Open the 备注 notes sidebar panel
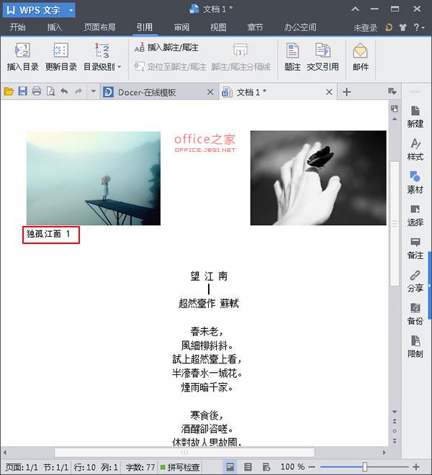 pyautogui.click(x=415, y=248)
